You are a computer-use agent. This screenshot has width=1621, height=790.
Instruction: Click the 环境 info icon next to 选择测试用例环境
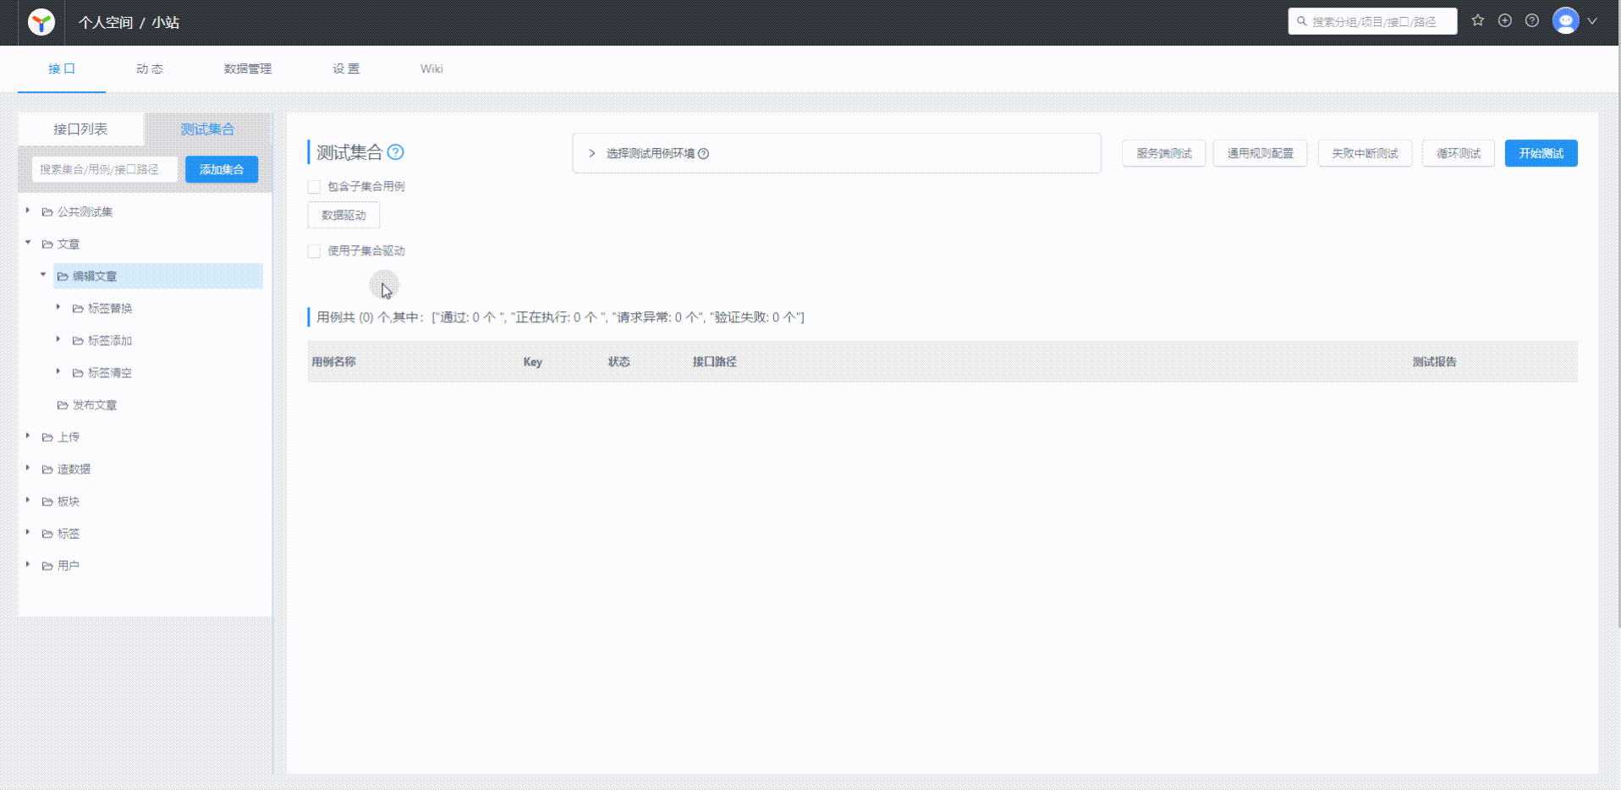[x=705, y=153]
